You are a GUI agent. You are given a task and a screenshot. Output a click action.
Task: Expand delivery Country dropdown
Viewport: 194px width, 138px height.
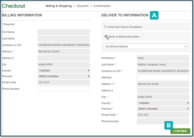pyautogui.click(x=163, y=103)
